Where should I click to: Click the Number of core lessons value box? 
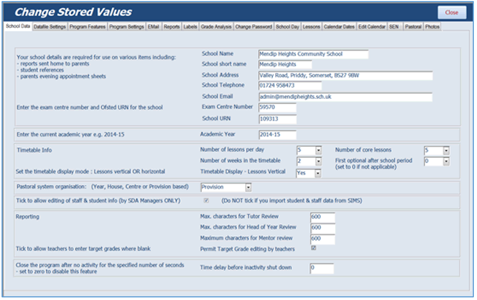pyautogui.click(x=434, y=151)
